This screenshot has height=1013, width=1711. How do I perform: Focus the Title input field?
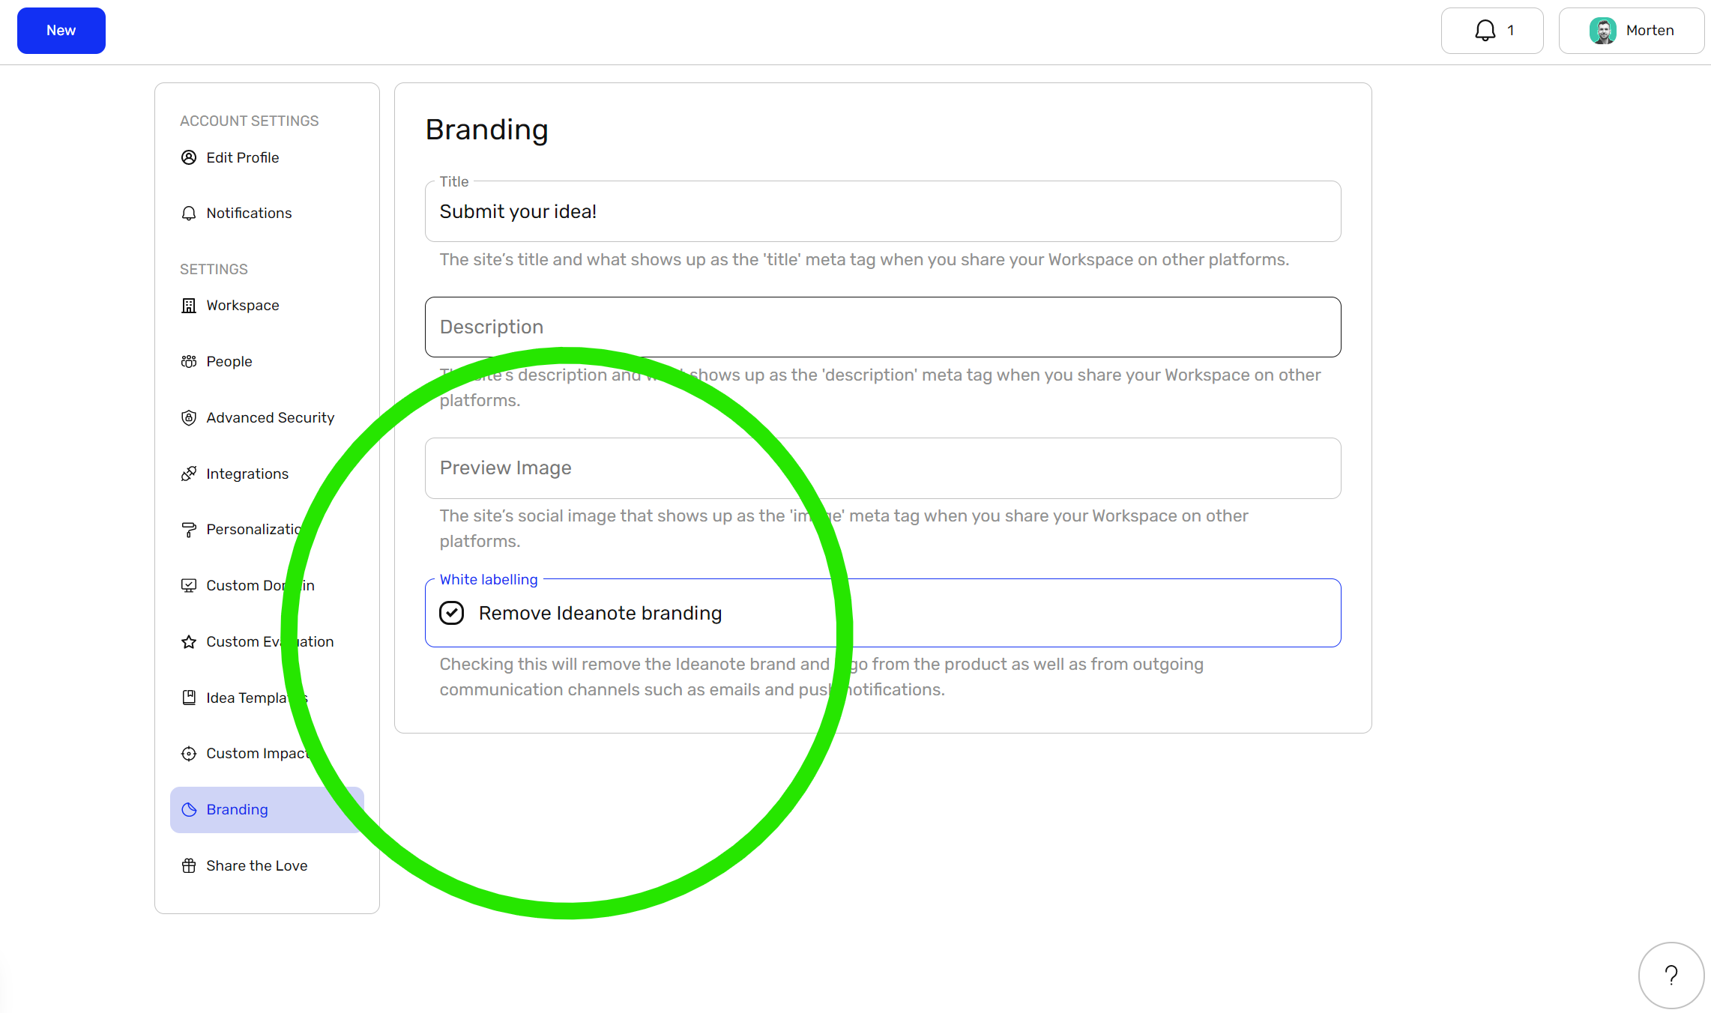883,211
